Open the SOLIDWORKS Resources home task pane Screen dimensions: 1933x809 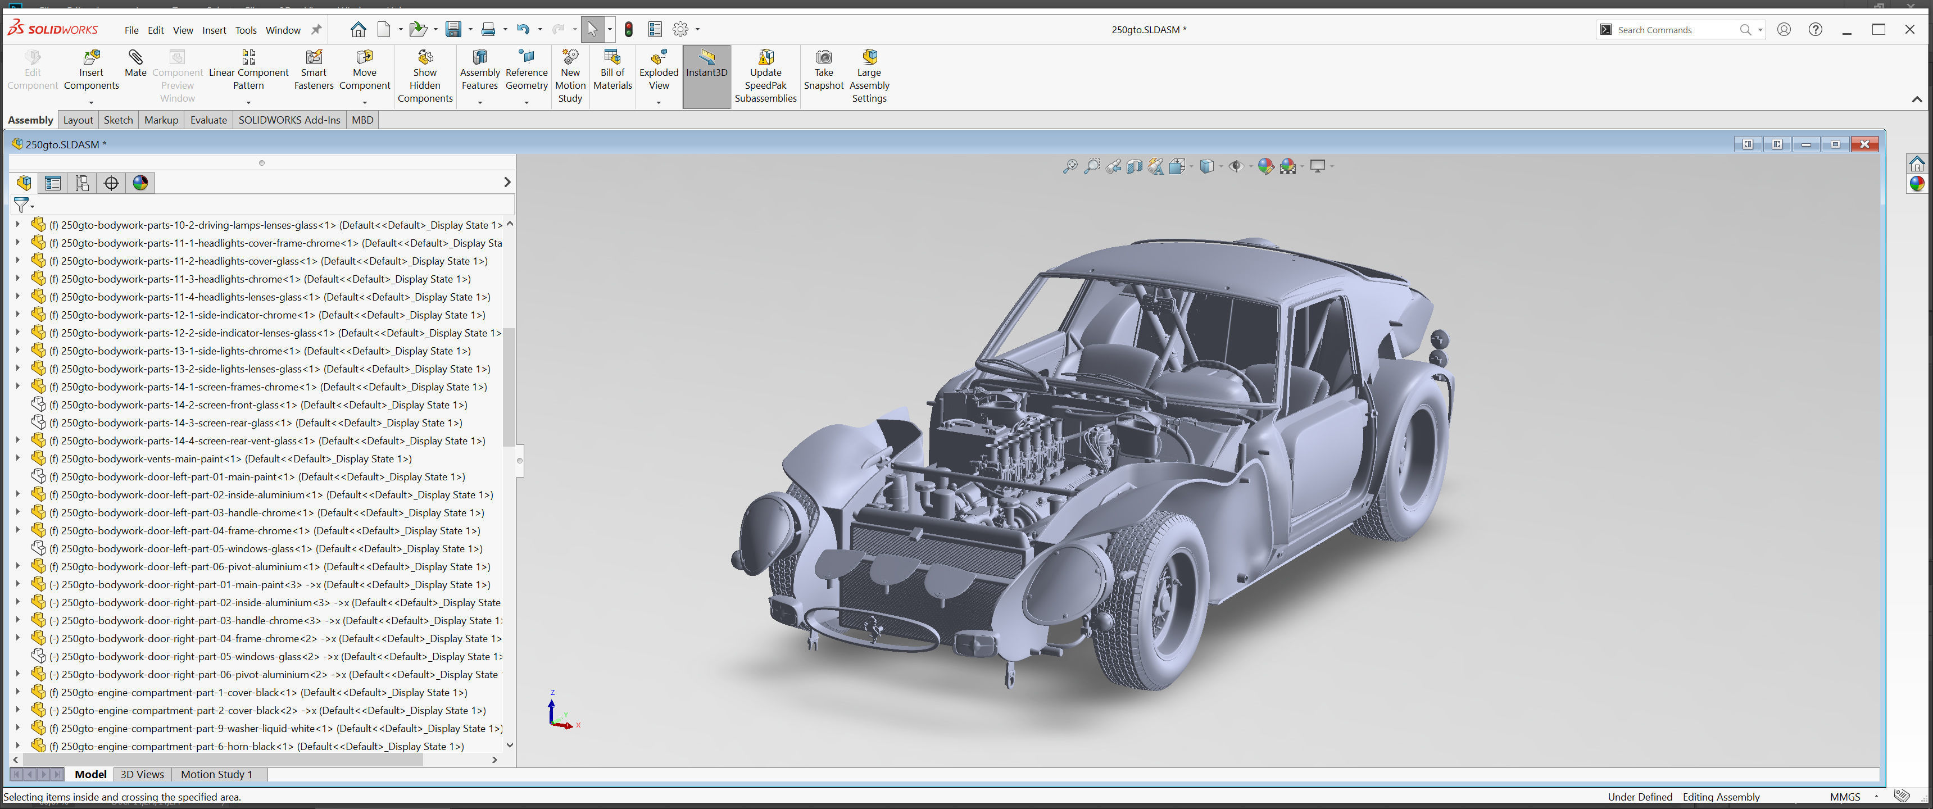pyautogui.click(x=1917, y=163)
